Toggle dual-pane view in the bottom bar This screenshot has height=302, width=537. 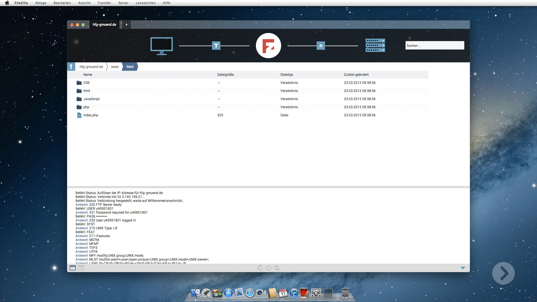pos(81,268)
